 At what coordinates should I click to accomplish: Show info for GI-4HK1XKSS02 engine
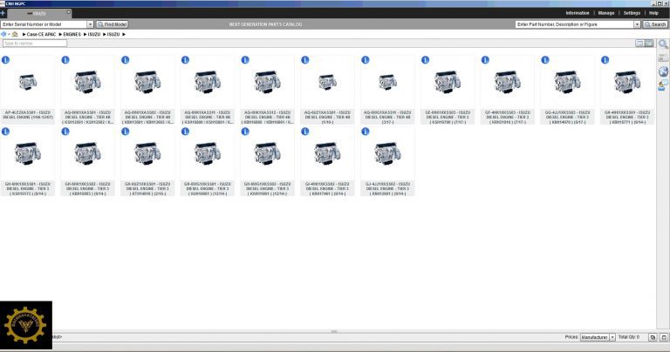(x=305, y=132)
